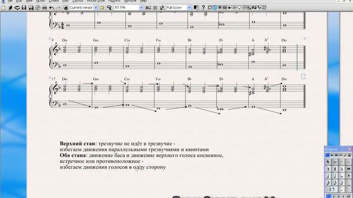This screenshot has width=353, height=198.
Task: Open a score with the Open icon
Action: point(10,8)
